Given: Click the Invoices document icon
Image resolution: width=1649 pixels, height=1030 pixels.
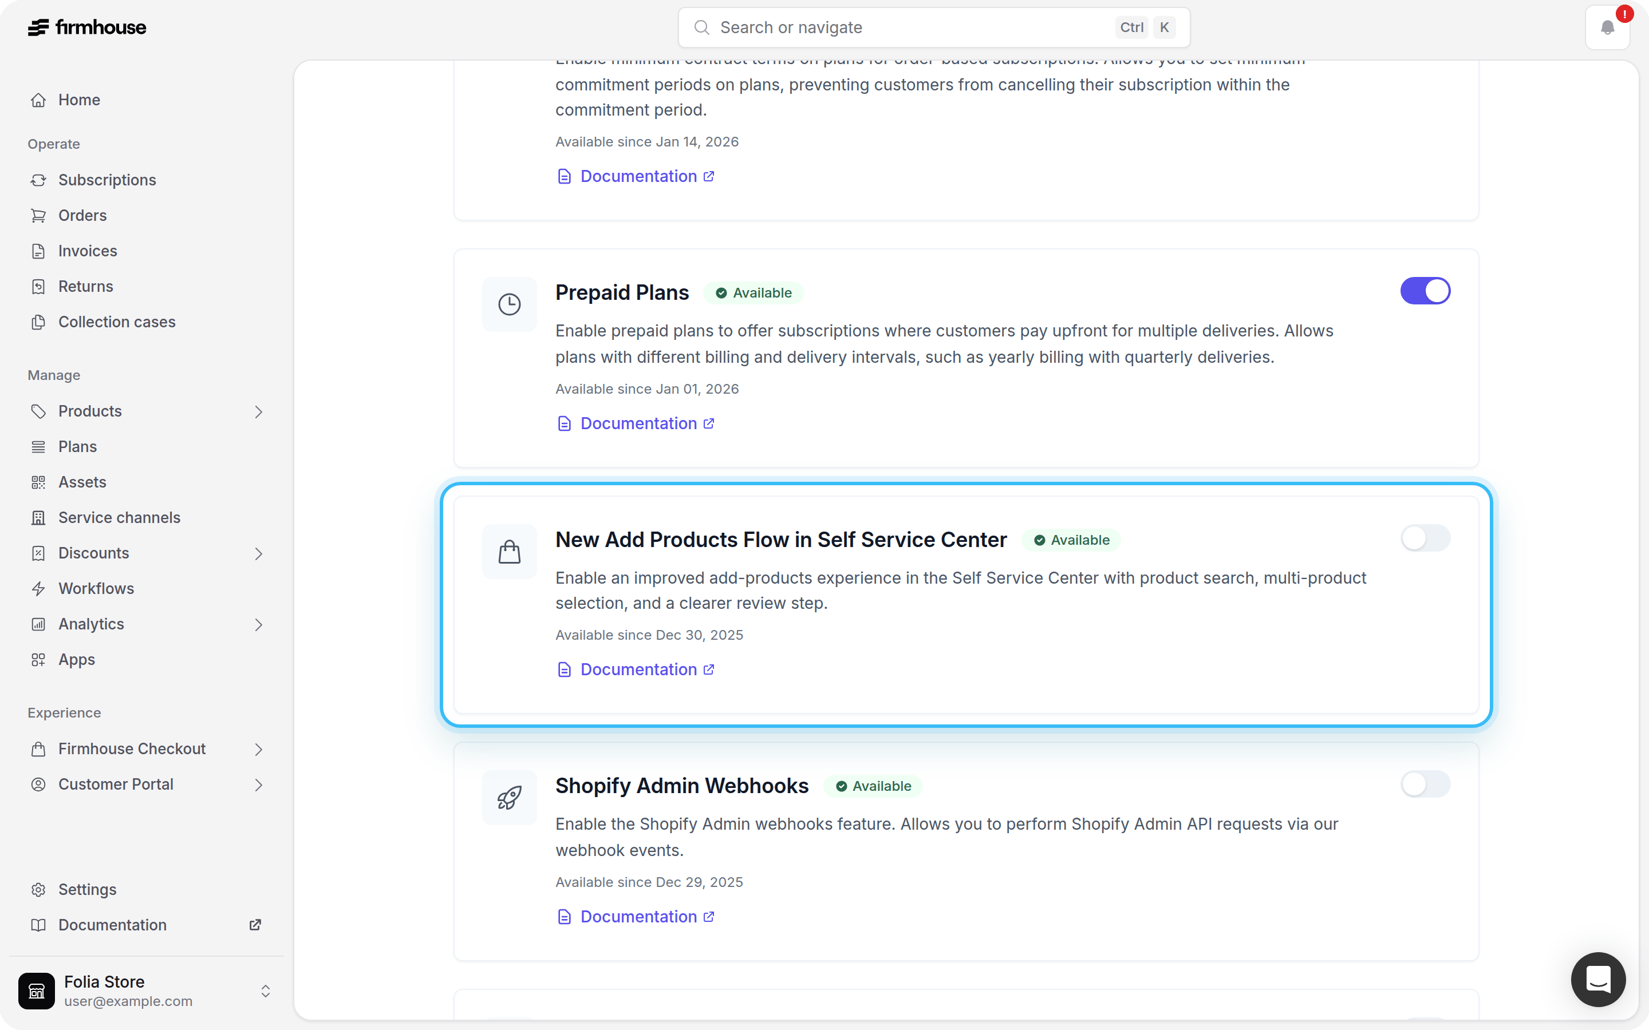Looking at the screenshot, I should 39,251.
